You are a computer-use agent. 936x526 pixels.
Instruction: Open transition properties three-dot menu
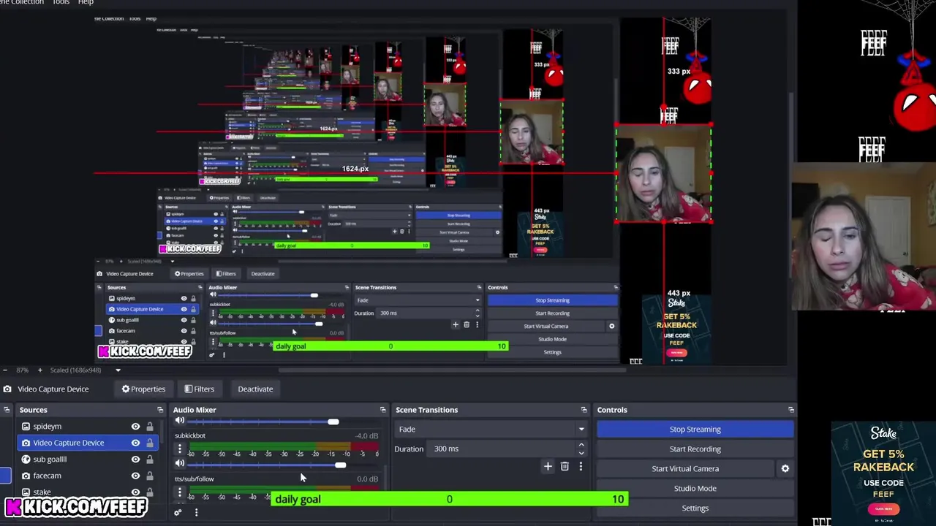(581, 466)
